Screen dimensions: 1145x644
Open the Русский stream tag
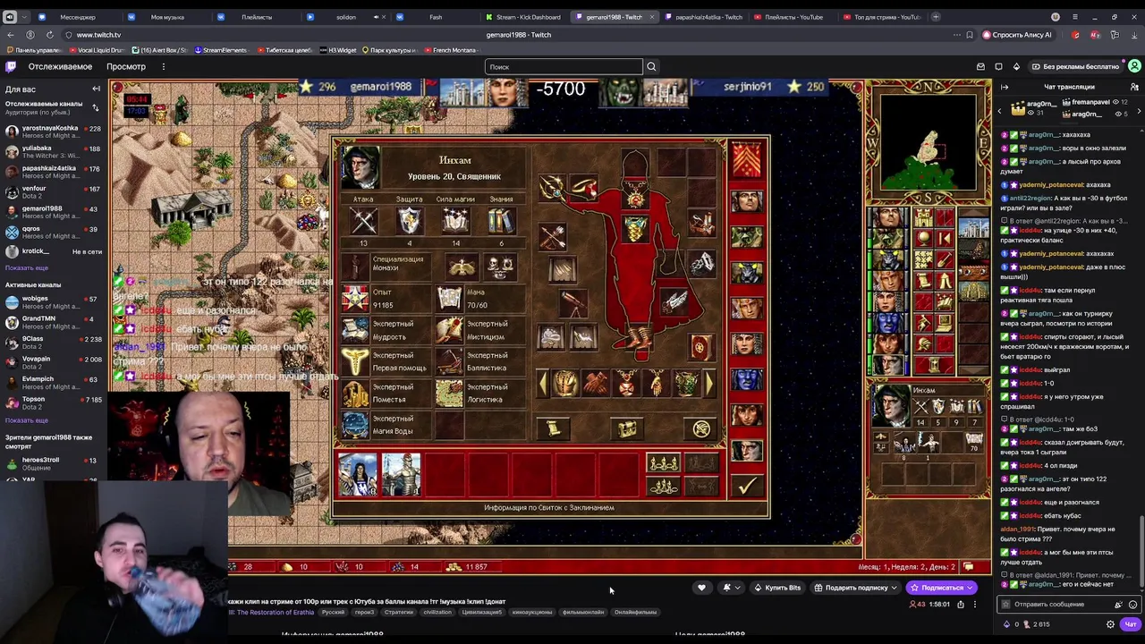(333, 612)
